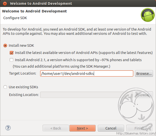Click the Existing Location: label

tap(24, 95)
